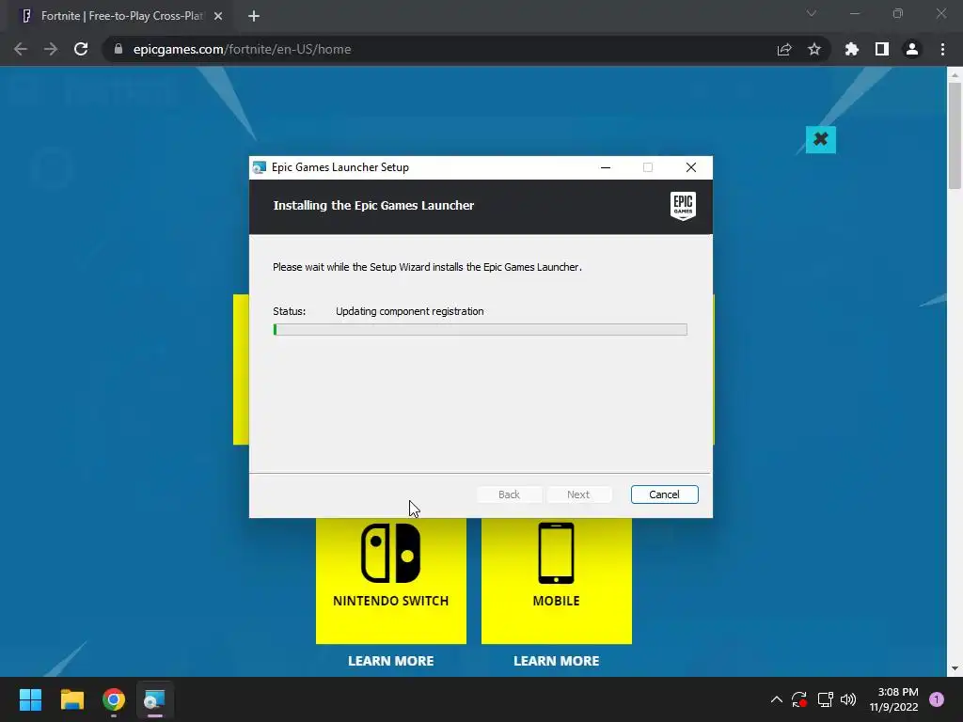Click the page vertical scrollbar thumb
This screenshot has height=722, width=963.
[955, 135]
